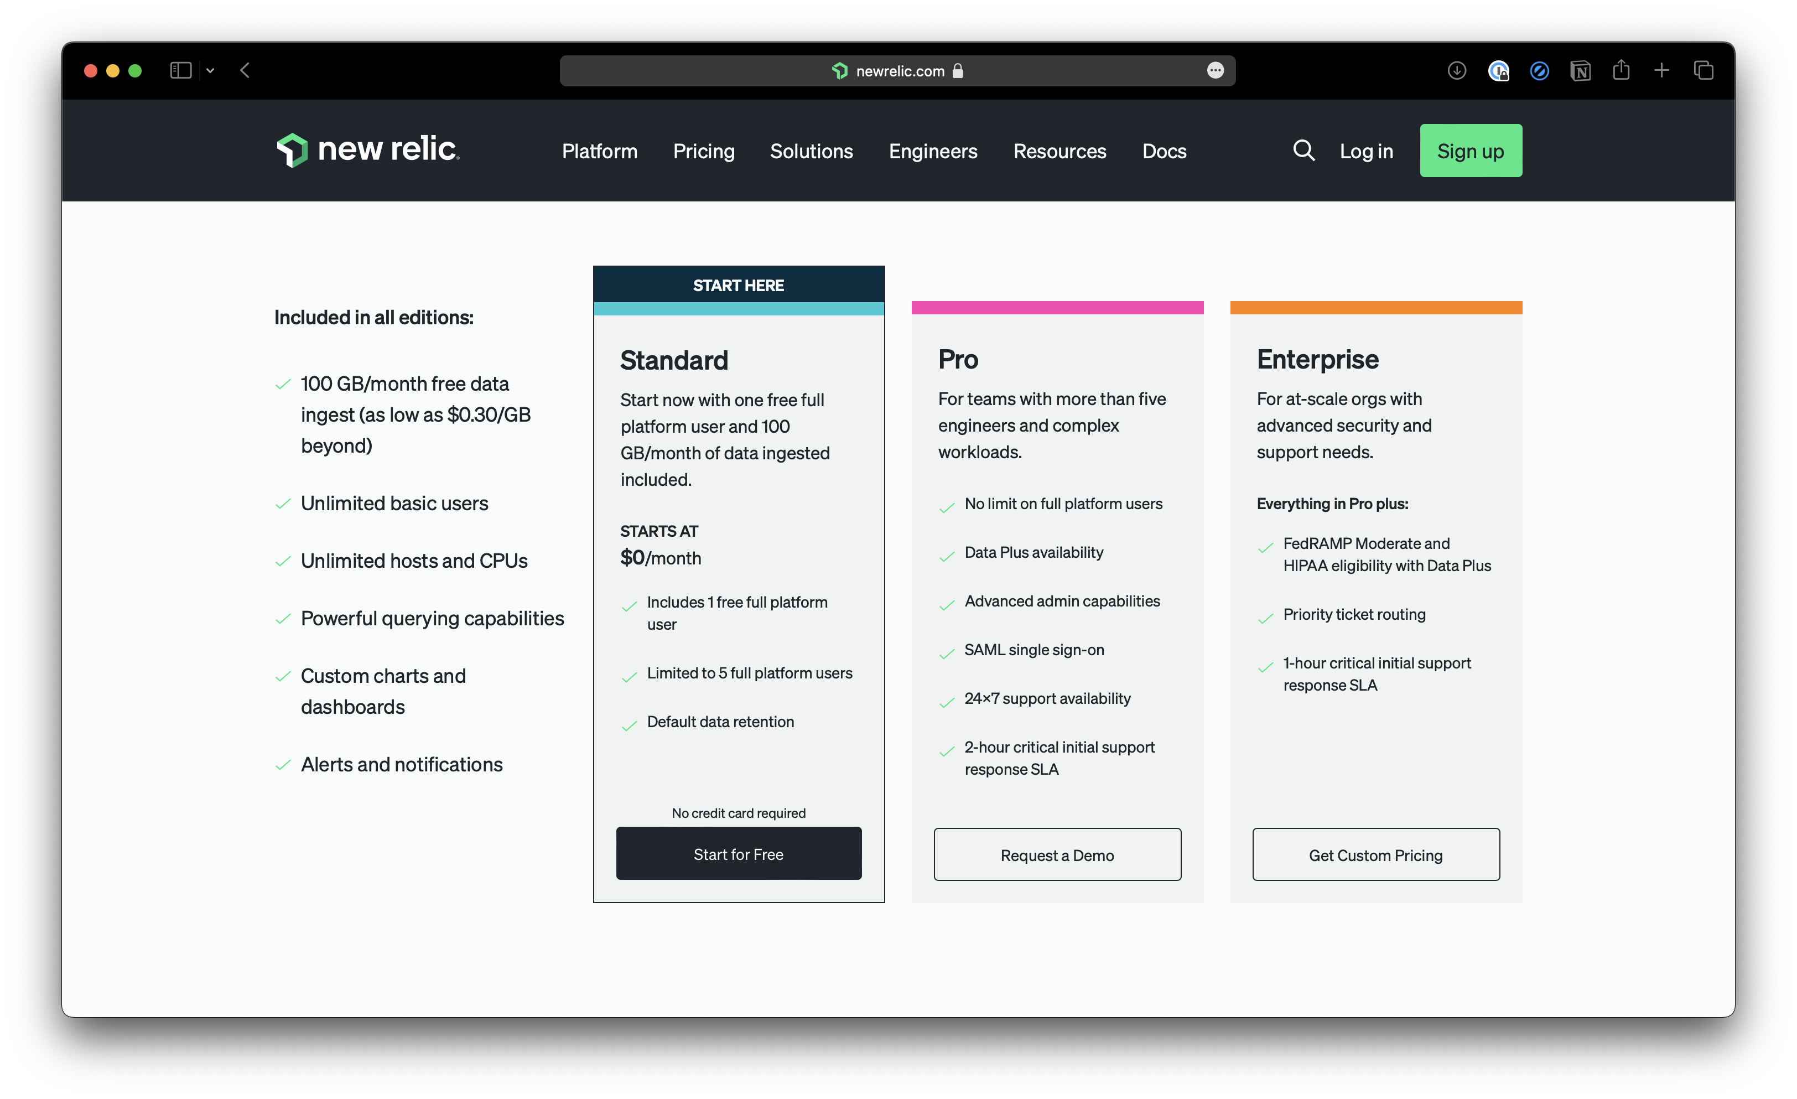1797x1099 pixels.
Task: Open the Safari downloads icon
Action: (1456, 71)
